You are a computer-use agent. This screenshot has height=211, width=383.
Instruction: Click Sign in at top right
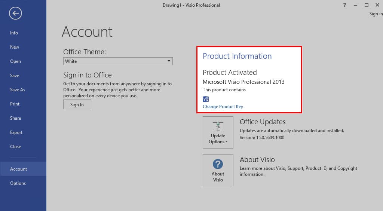click(x=376, y=14)
